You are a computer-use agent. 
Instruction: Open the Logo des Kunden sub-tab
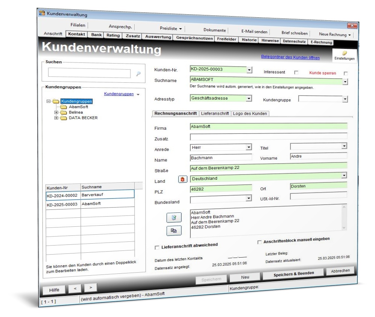pyautogui.click(x=250, y=114)
